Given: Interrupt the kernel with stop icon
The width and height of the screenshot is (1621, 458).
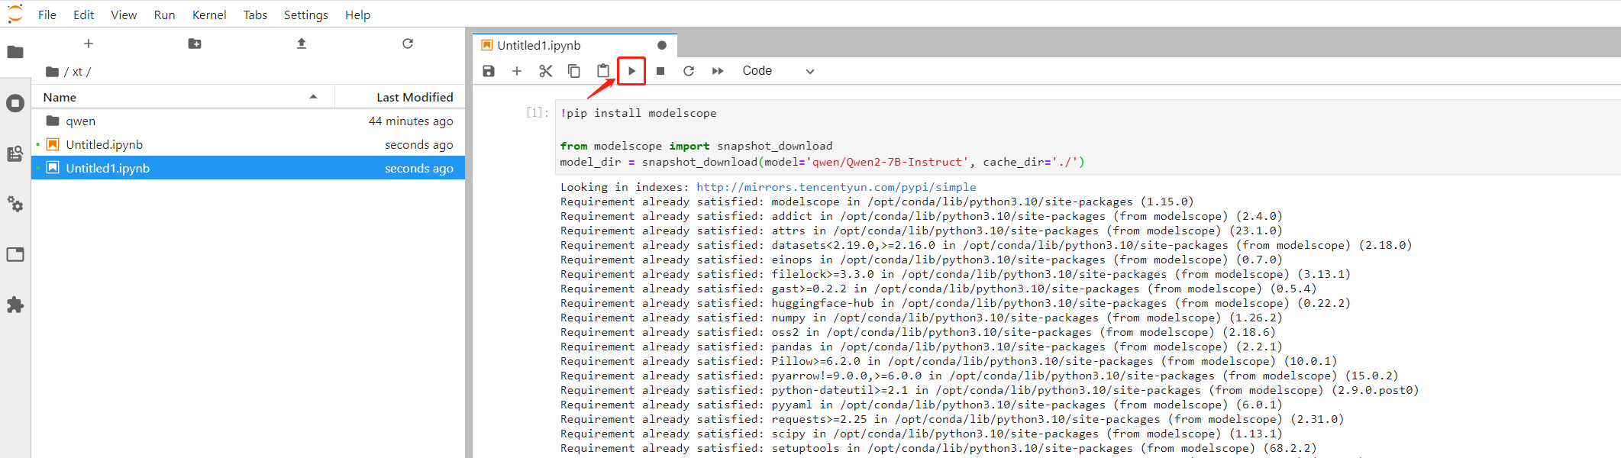Looking at the screenshot, I should [x=660, y=71].
